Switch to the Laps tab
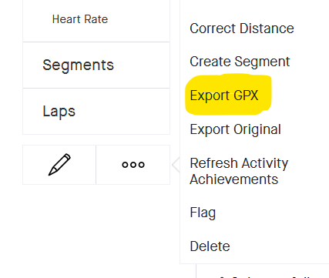 96,111
